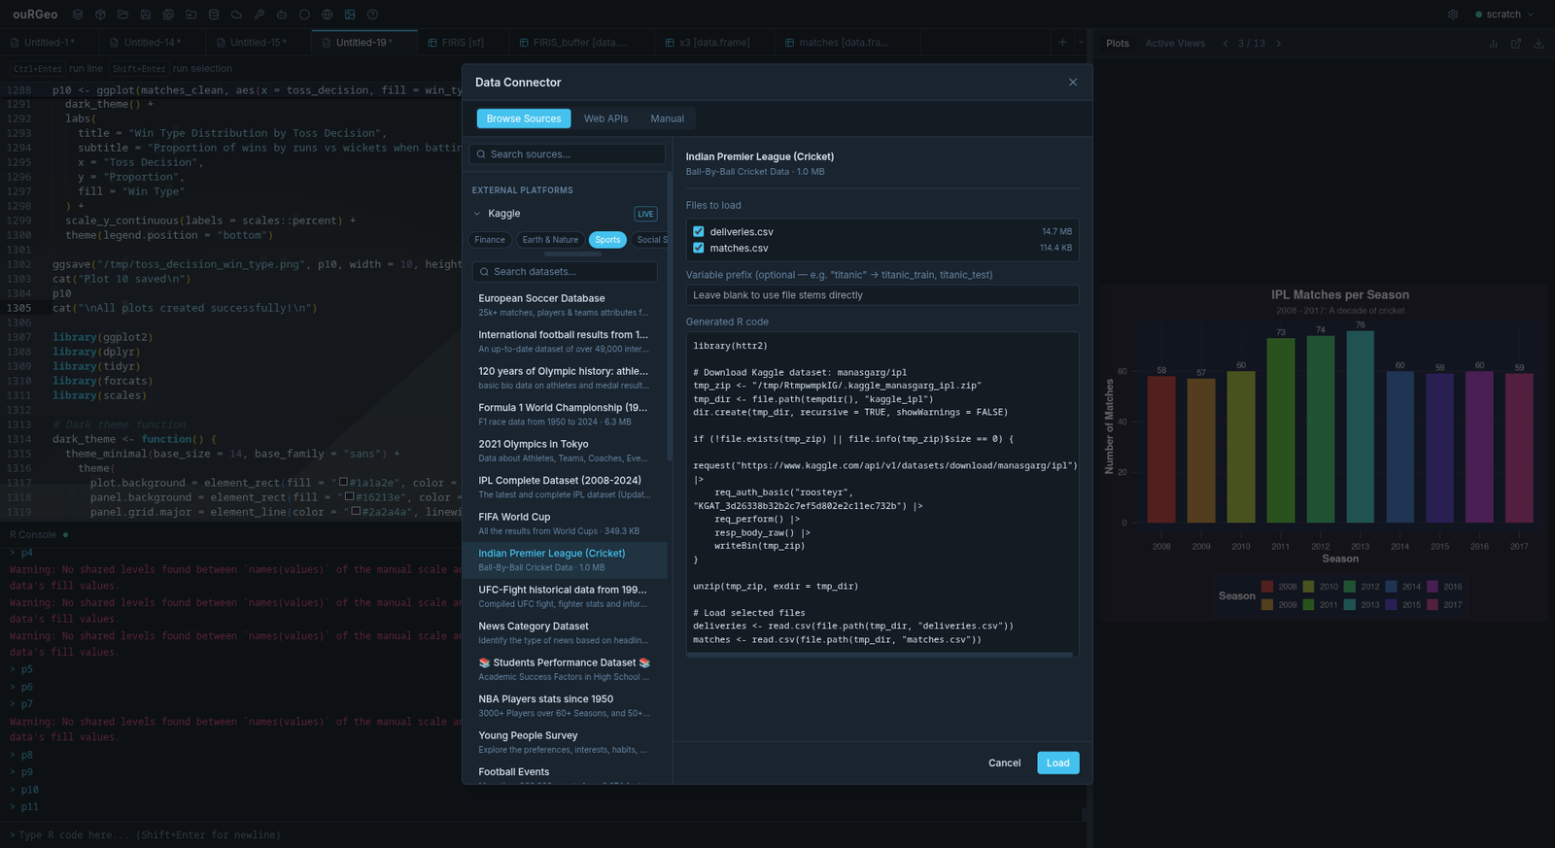Open the Untitled-15 editor tab
This screenshot has width=1555, height=848.
tap(259, 43)
